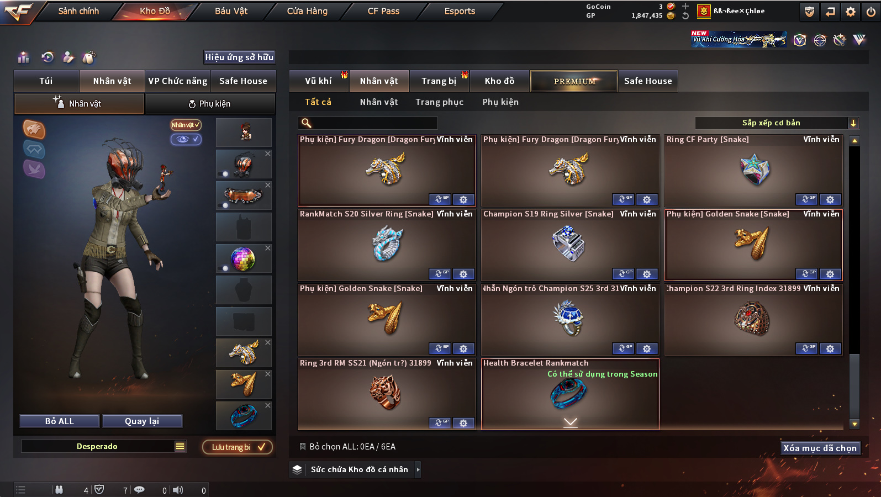Click the gear on Ring CF Party item
The image size is (881, 497).
coord(830,199)
